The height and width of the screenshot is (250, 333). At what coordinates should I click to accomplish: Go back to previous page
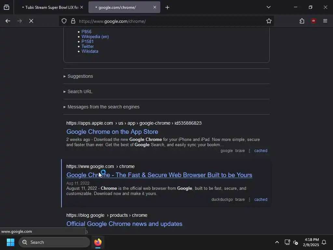[x=8, y=21]
